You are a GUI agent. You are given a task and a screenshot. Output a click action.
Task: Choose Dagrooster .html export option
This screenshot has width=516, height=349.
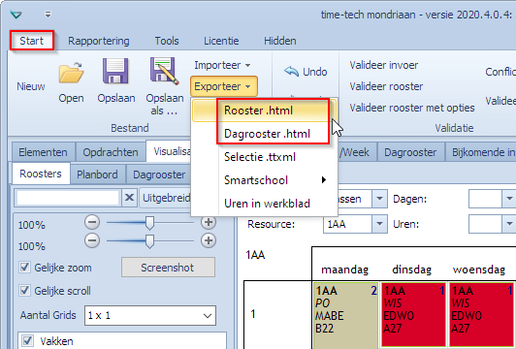tap(264, 134)
